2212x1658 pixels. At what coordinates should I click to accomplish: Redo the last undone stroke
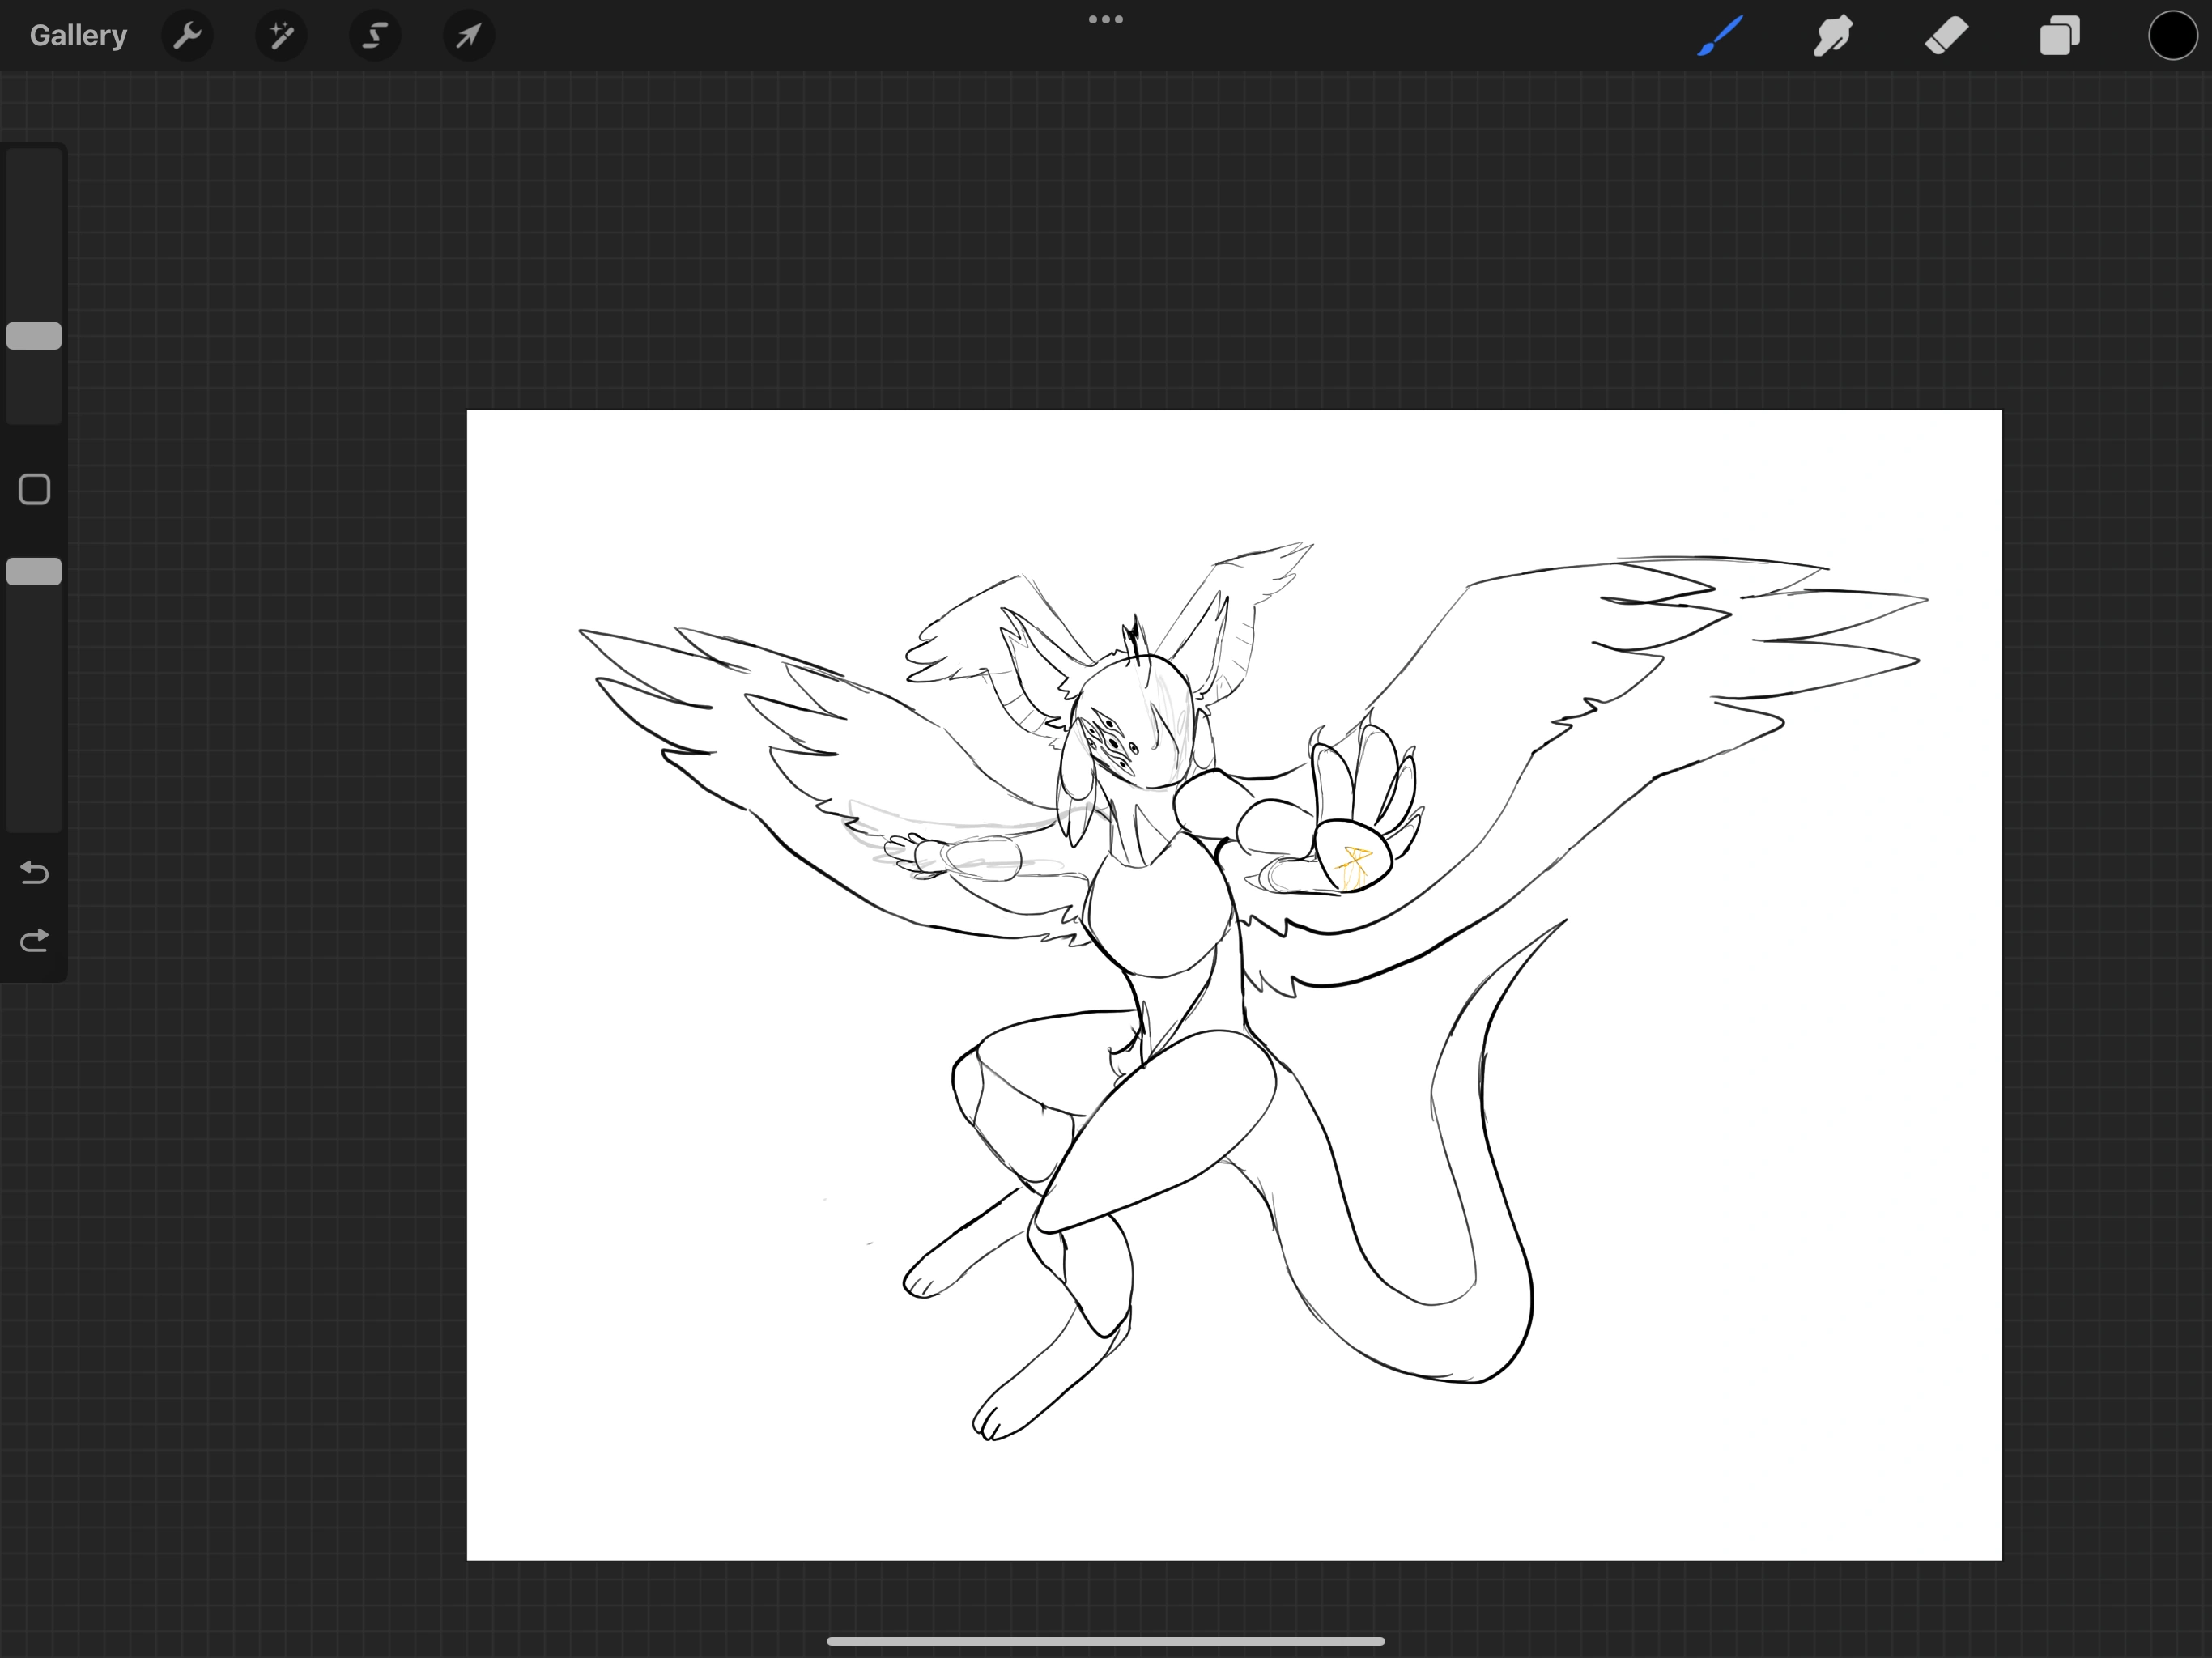pyautogui.click(x=34, y=940)
